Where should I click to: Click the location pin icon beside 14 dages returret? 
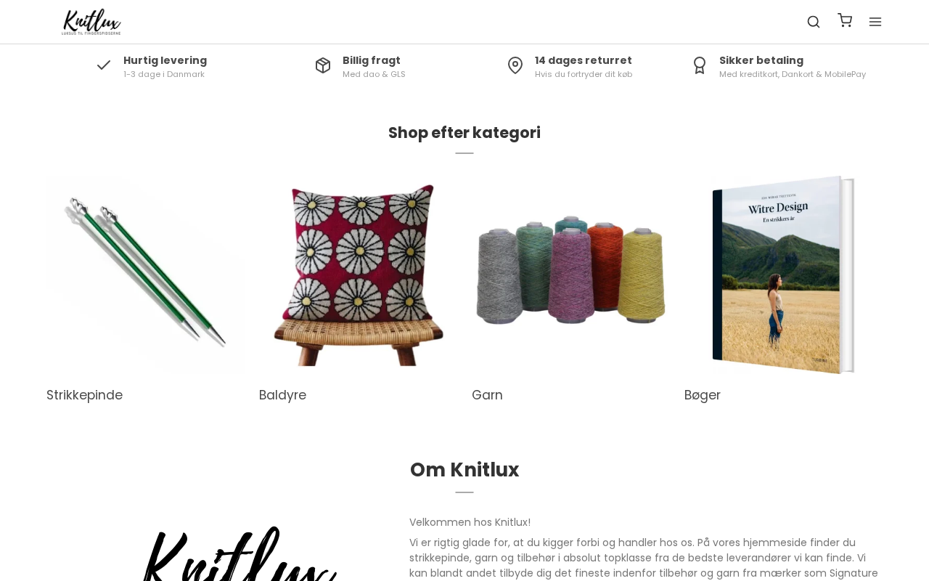coord(515,65)
